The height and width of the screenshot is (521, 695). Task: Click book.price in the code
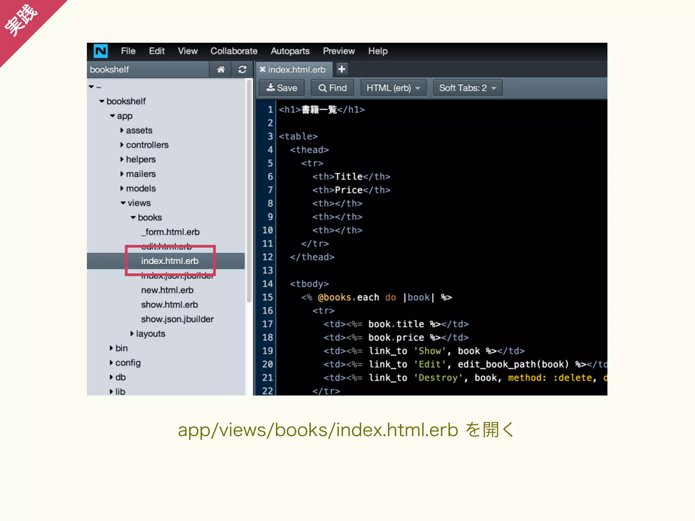[396, 338]
